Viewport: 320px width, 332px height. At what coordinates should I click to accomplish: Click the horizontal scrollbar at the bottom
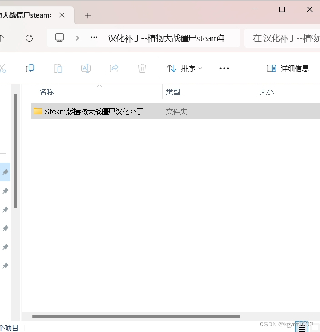[136, 317]
